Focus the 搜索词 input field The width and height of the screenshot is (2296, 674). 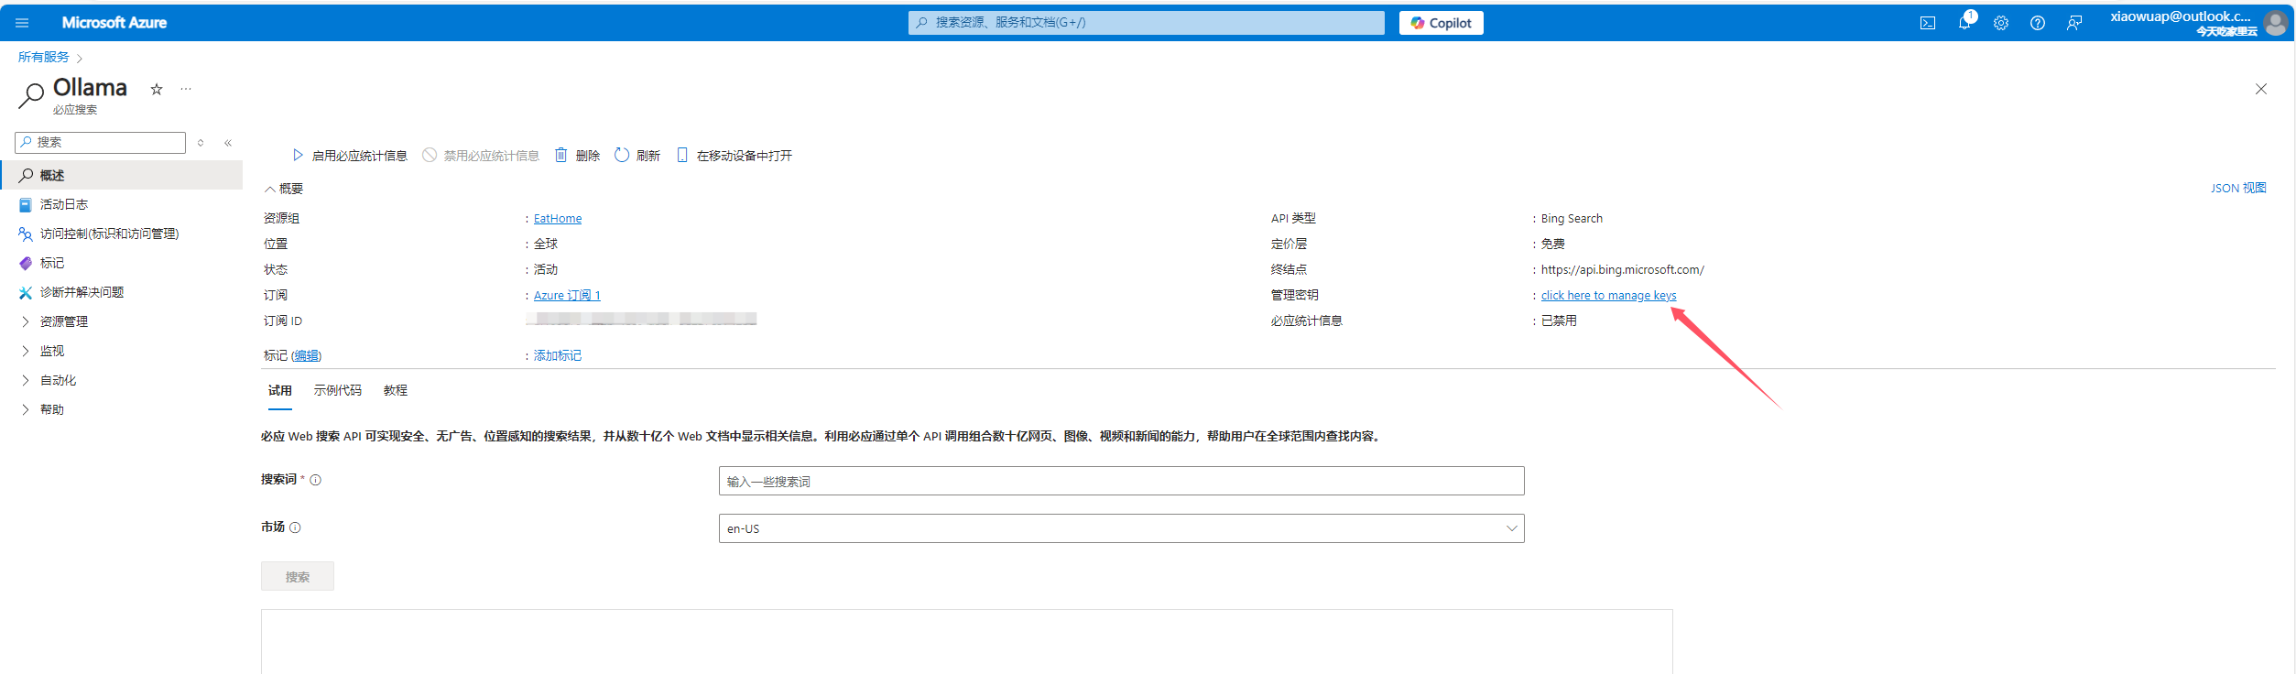click(x=1121, y=481)
